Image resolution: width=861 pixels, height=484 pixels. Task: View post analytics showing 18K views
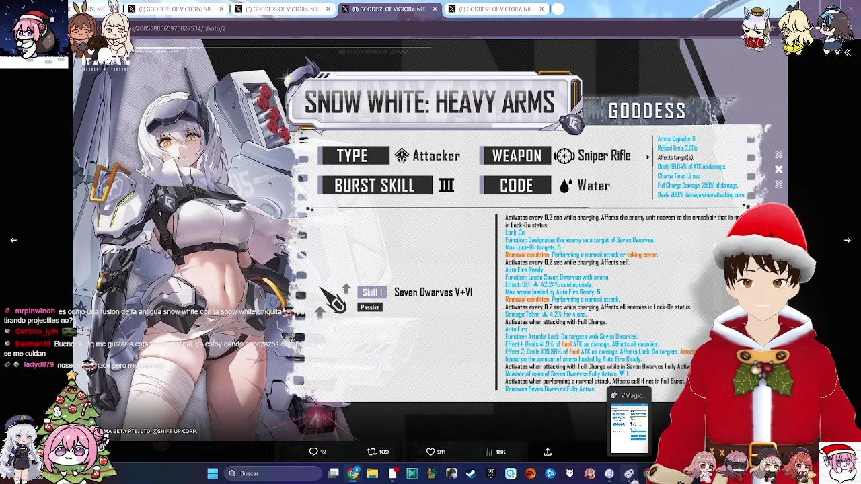pyautogui.click(x=495, y=452)
